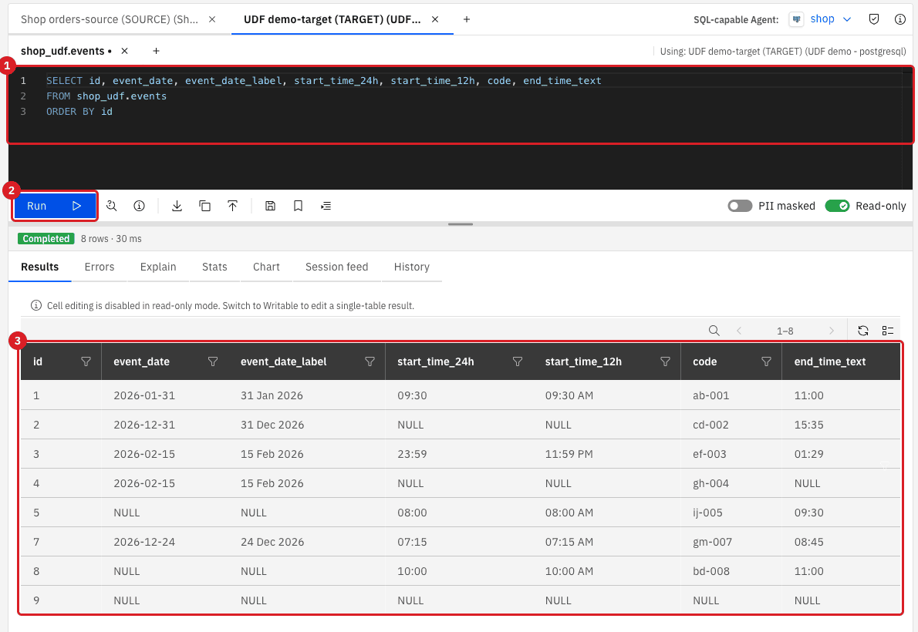Open the Chart tab

pos(266,267)
